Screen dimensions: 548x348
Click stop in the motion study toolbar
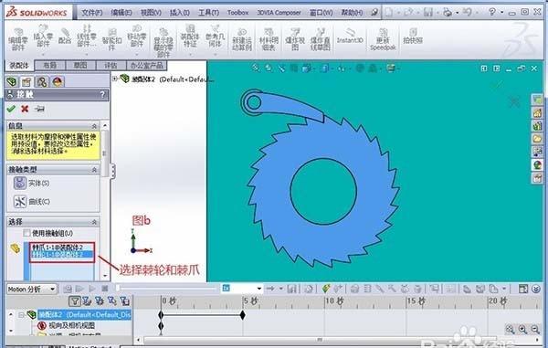(104, 289)
